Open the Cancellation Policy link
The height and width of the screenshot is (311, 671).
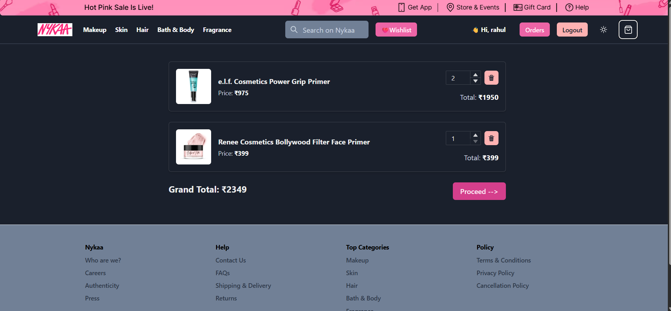(x=503, y=286)
